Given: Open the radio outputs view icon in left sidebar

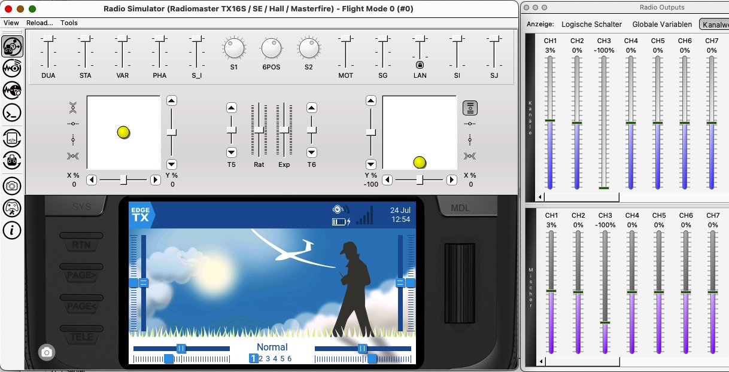Looking at the screenshot, I should (13, 47).
